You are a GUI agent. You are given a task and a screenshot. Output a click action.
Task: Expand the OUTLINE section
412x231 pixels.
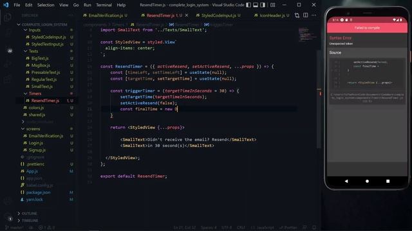[28, 214]
